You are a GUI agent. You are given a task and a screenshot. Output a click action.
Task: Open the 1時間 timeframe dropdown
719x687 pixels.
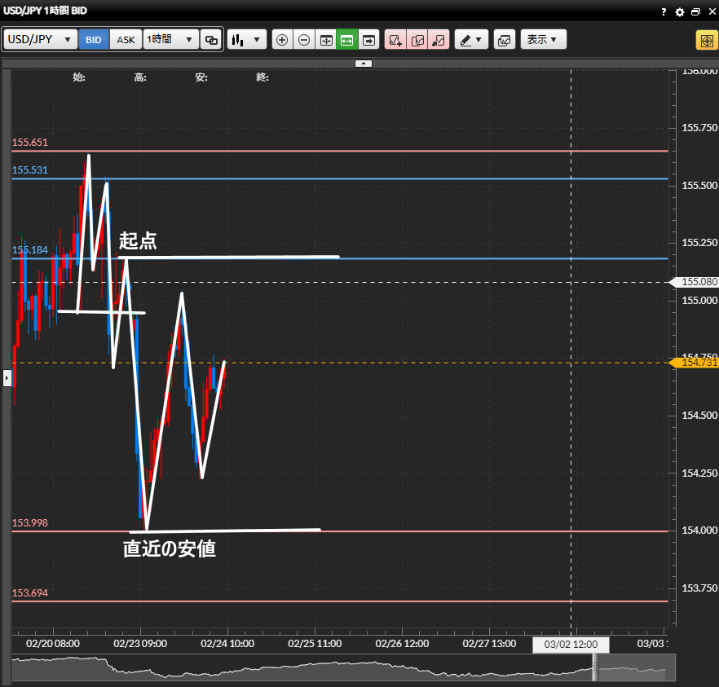click(170, 40)
